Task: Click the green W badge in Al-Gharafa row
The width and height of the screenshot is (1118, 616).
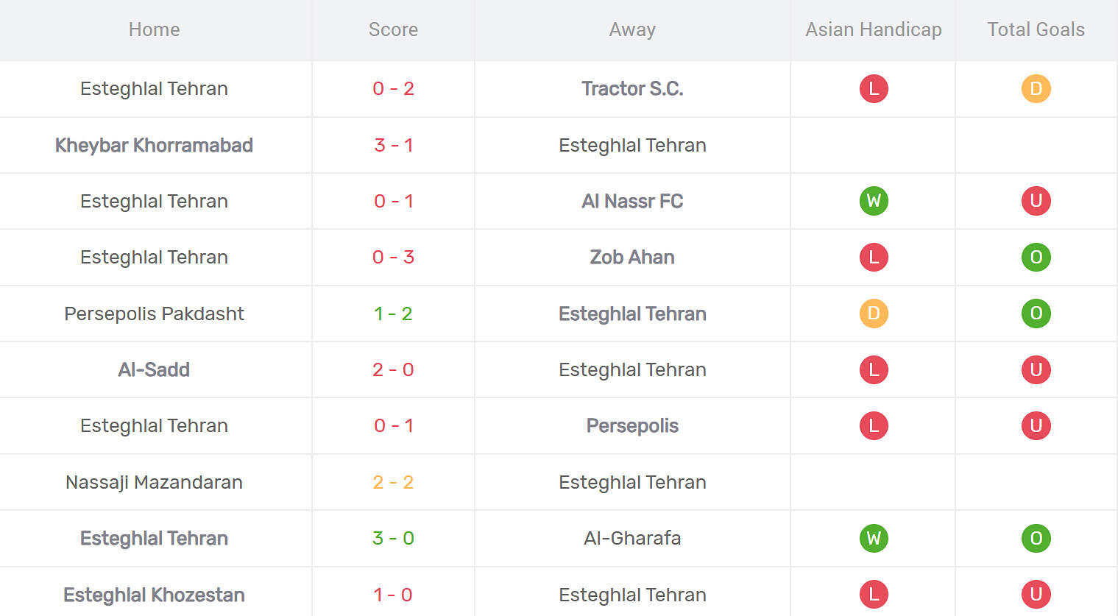Action: tap(874, 538)
